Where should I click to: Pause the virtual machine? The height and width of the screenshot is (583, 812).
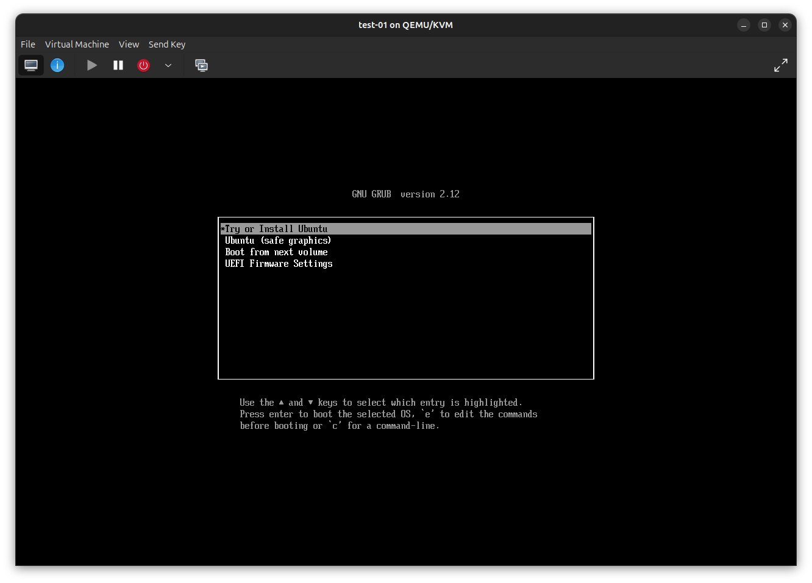[118, 65]
